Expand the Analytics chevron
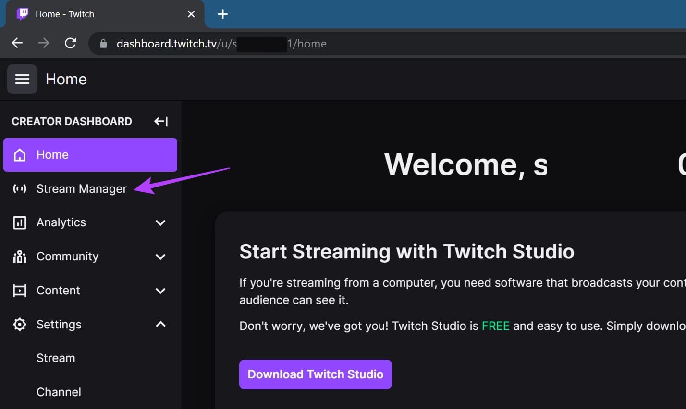The height and width of the screenshot is (409, 686). pyautogui.click(x=161, y=222)
